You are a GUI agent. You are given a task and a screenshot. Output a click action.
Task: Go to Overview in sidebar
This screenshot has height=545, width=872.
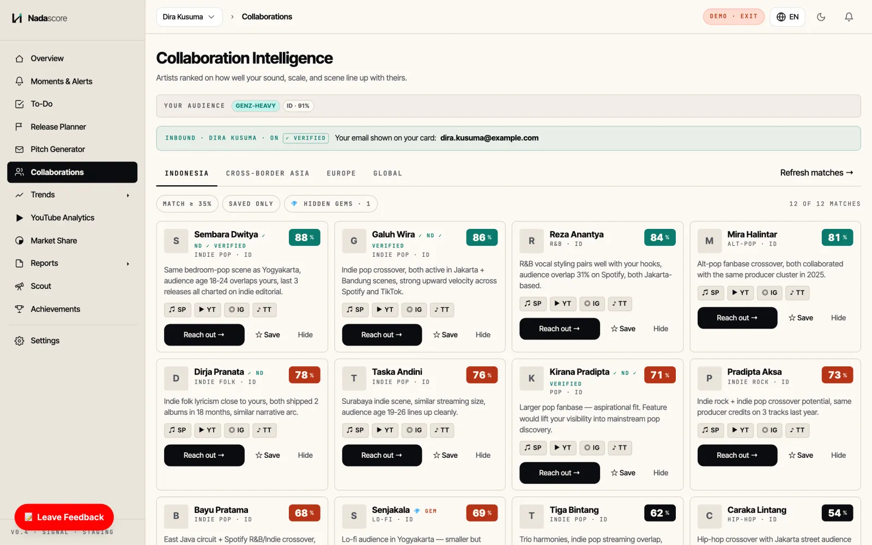(x=47, y=58)
